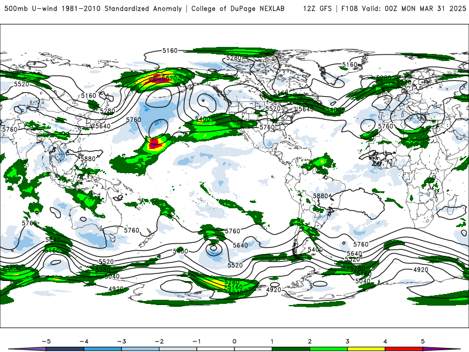
Task: Click the "College of DuPage NEXLAB" text
Action: point(238,8)
